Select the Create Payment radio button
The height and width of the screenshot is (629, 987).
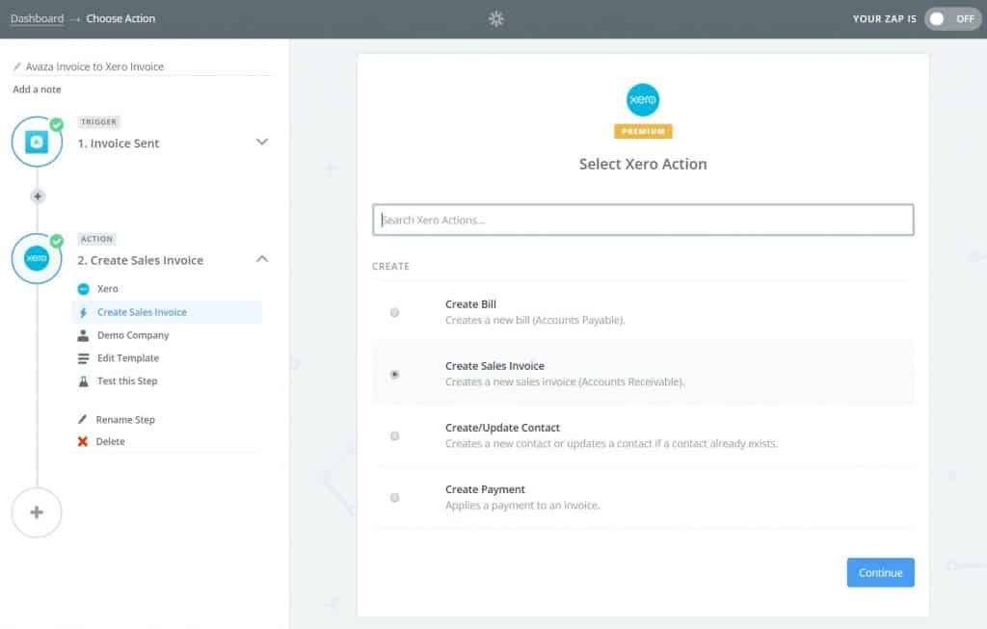pyautogui.click(x=394, y=498)
